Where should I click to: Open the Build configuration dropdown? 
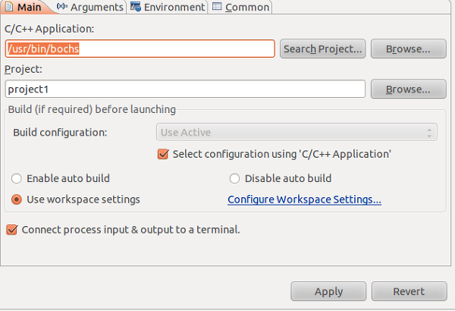pos(297,133)
